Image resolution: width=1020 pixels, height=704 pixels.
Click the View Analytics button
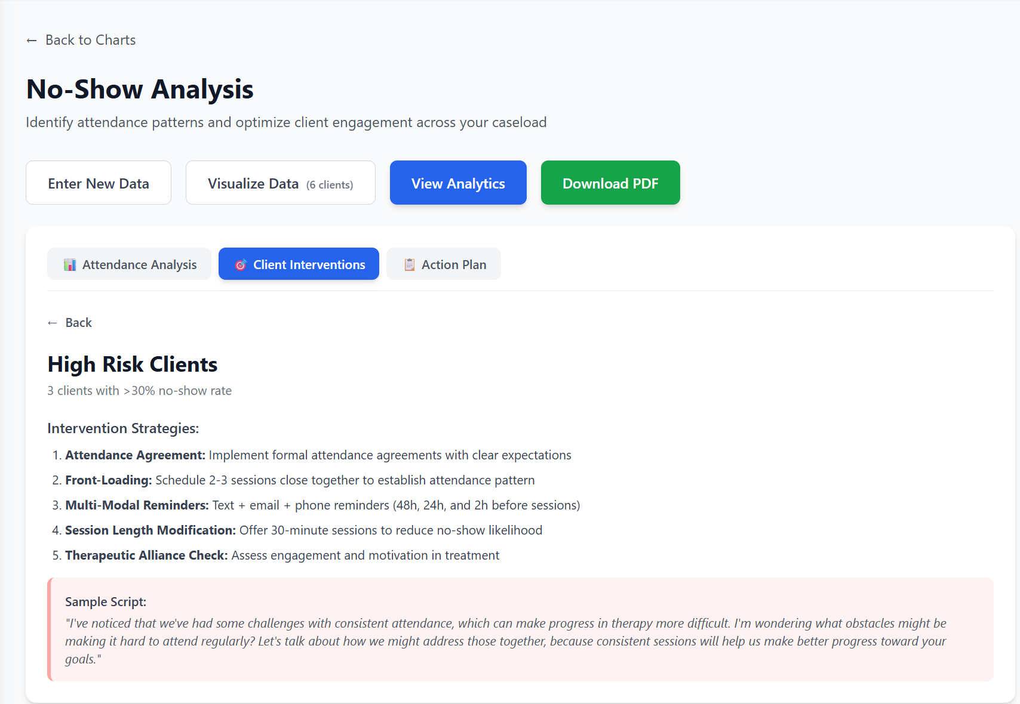pos(458,183)
